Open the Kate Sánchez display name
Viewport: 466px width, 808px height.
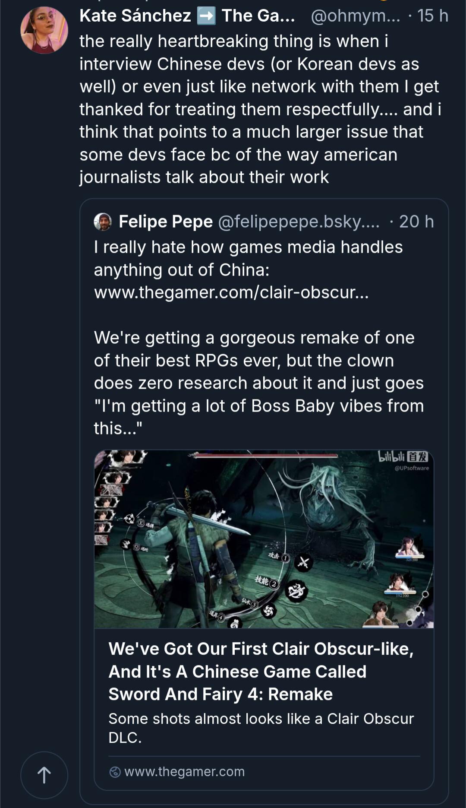tap(135, 16)
